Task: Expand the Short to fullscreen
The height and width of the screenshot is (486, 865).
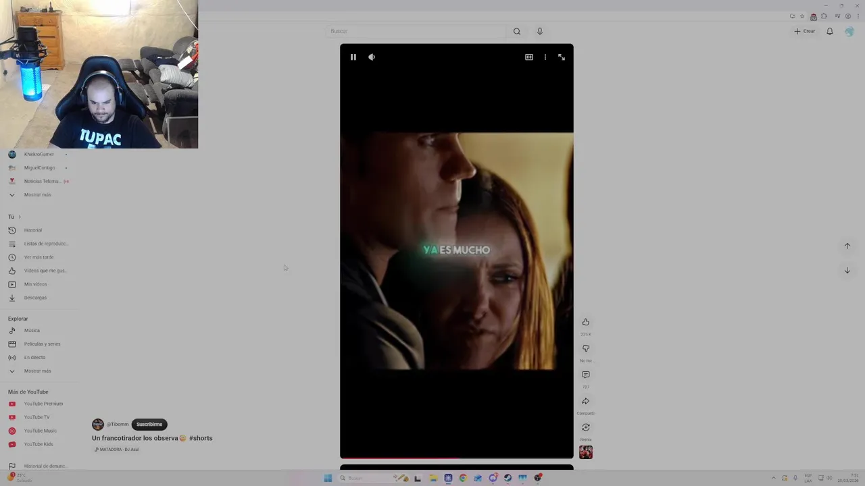Action: 562,57
